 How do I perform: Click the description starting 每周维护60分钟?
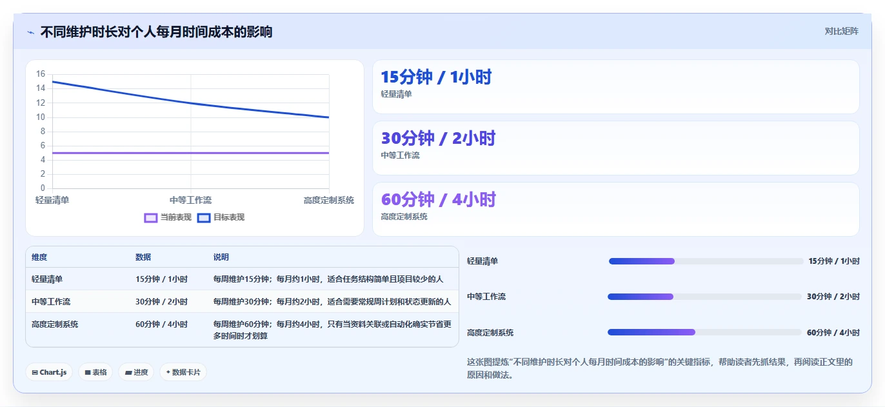(x=332, y=330)
